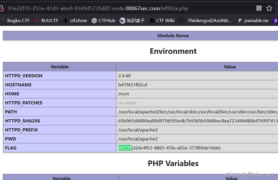The height and width of the screenshot is (180, 278).
Task: Click the PHP Variables table Variable header
Action: [x=61, y=177]
